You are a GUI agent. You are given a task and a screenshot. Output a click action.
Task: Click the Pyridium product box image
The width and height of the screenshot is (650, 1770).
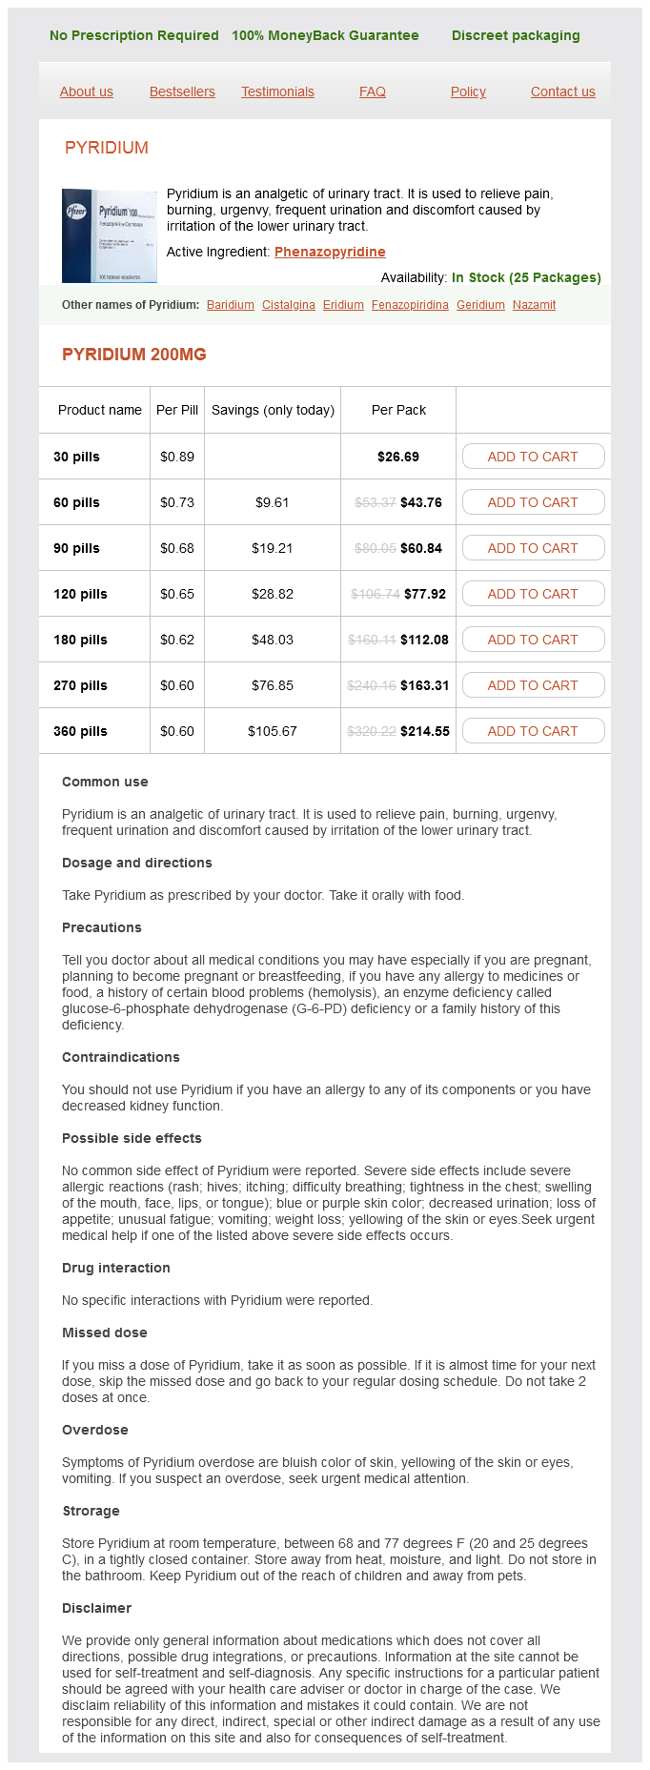pyautogui.click(x=109, y=235)
